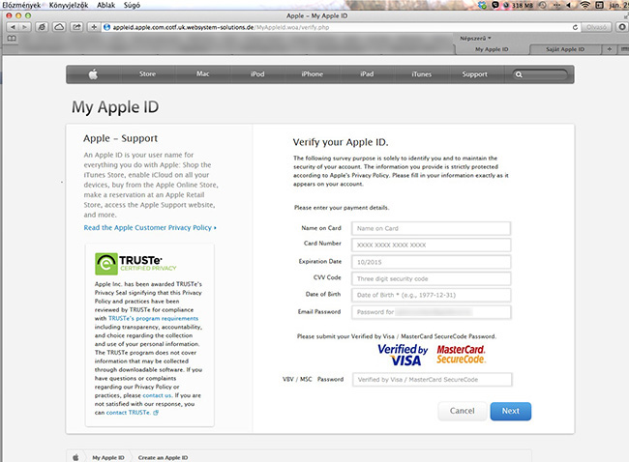Click the My Apple ID page heading
The height and width of the screenshot is (462, 629).
coord(115,107)
